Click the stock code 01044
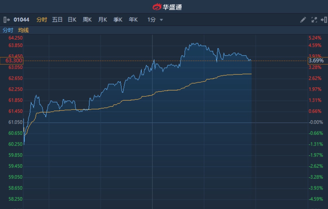This screenshot has width=328, height=209. click(x=21, y=20)
